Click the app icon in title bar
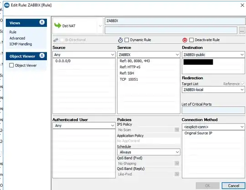Screen dimensions: 246x190 (7, 5)
